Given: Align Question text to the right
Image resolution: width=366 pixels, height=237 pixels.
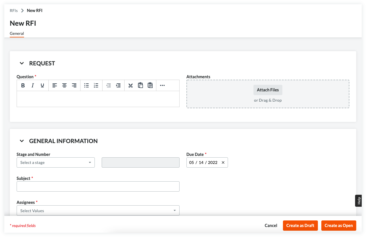Looking at the screenshot, I should click(74, 85).
